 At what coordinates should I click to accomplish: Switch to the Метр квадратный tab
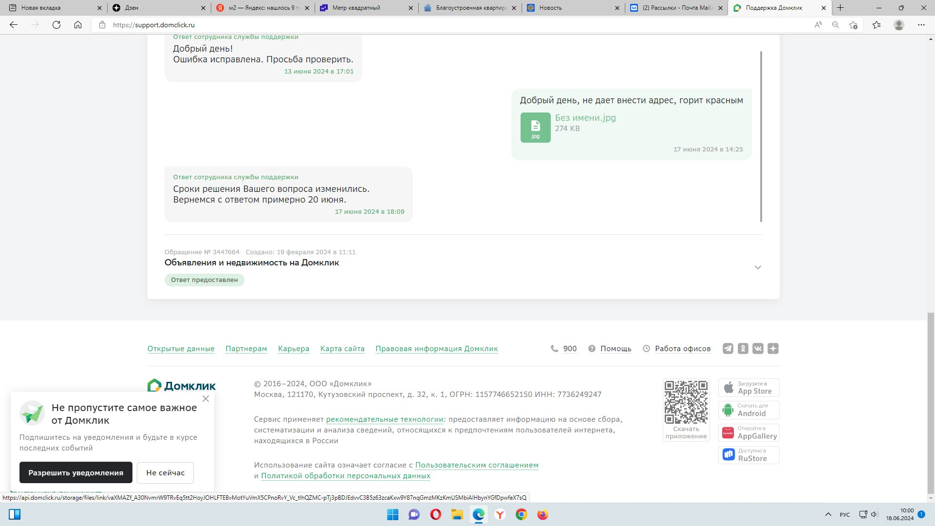(x=356, y=8)
